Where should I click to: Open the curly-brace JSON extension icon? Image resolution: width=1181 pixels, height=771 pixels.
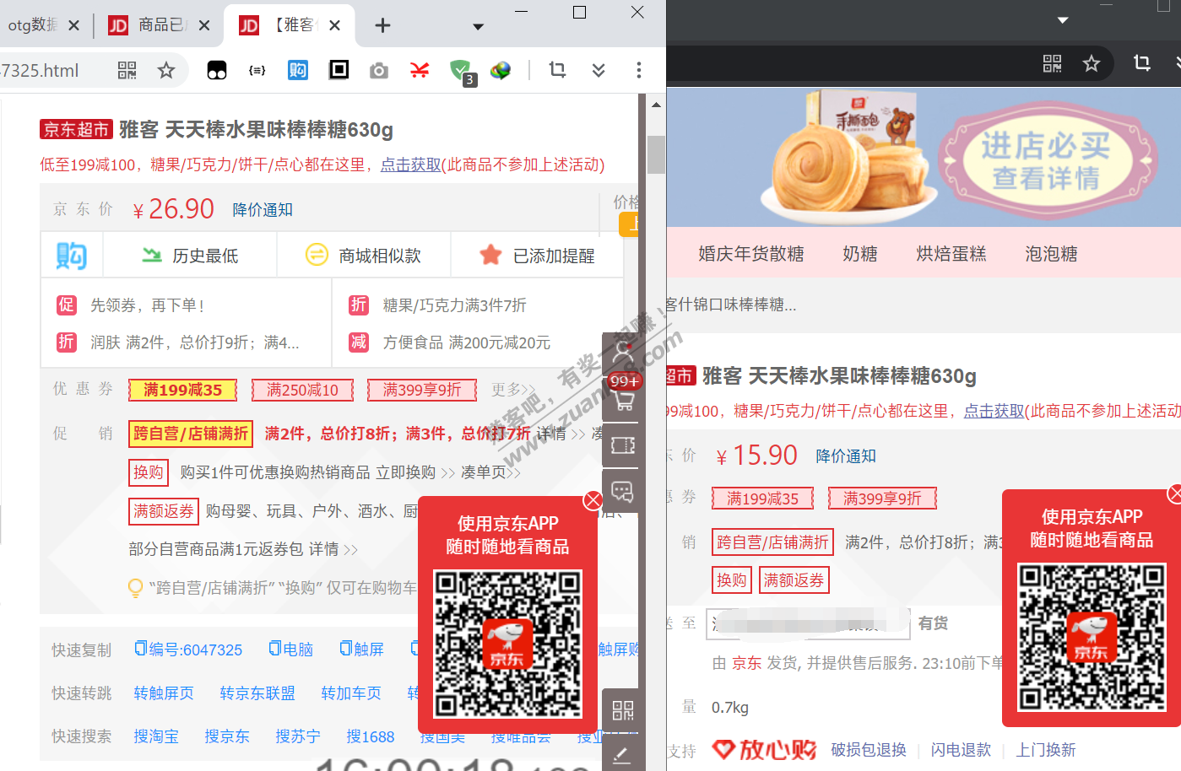click(257, 70)
